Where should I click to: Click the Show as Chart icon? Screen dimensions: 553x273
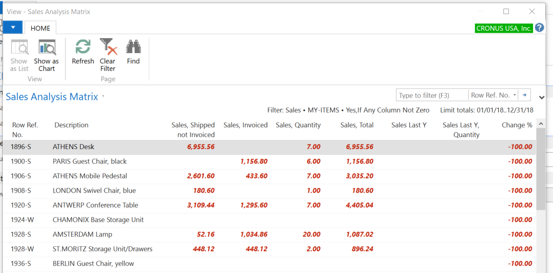tap(46, 48)
